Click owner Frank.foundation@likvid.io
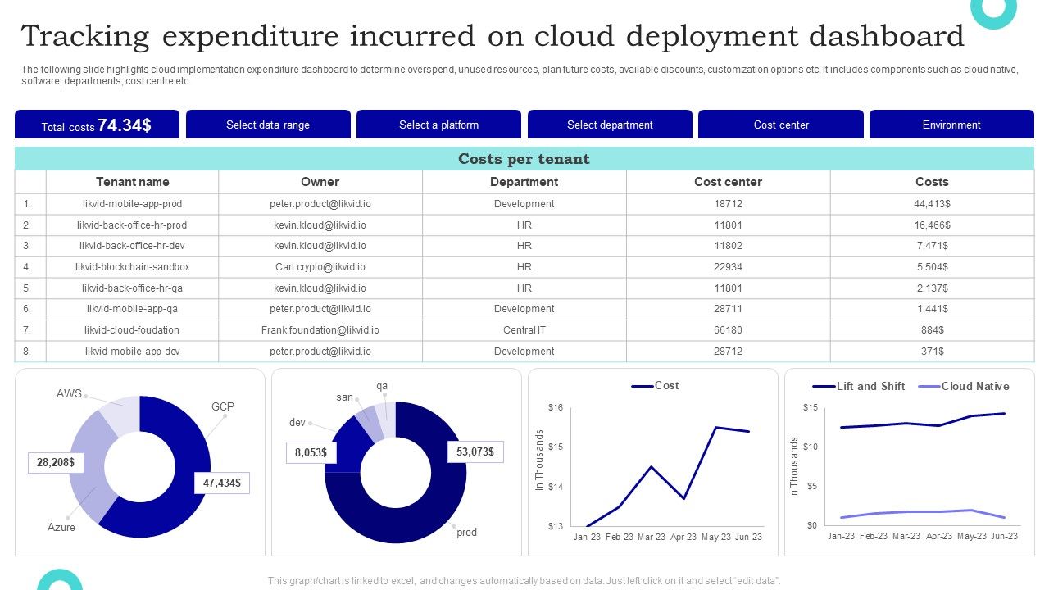The height and width of the screenshot is (590, 1049). click(320, 330)
